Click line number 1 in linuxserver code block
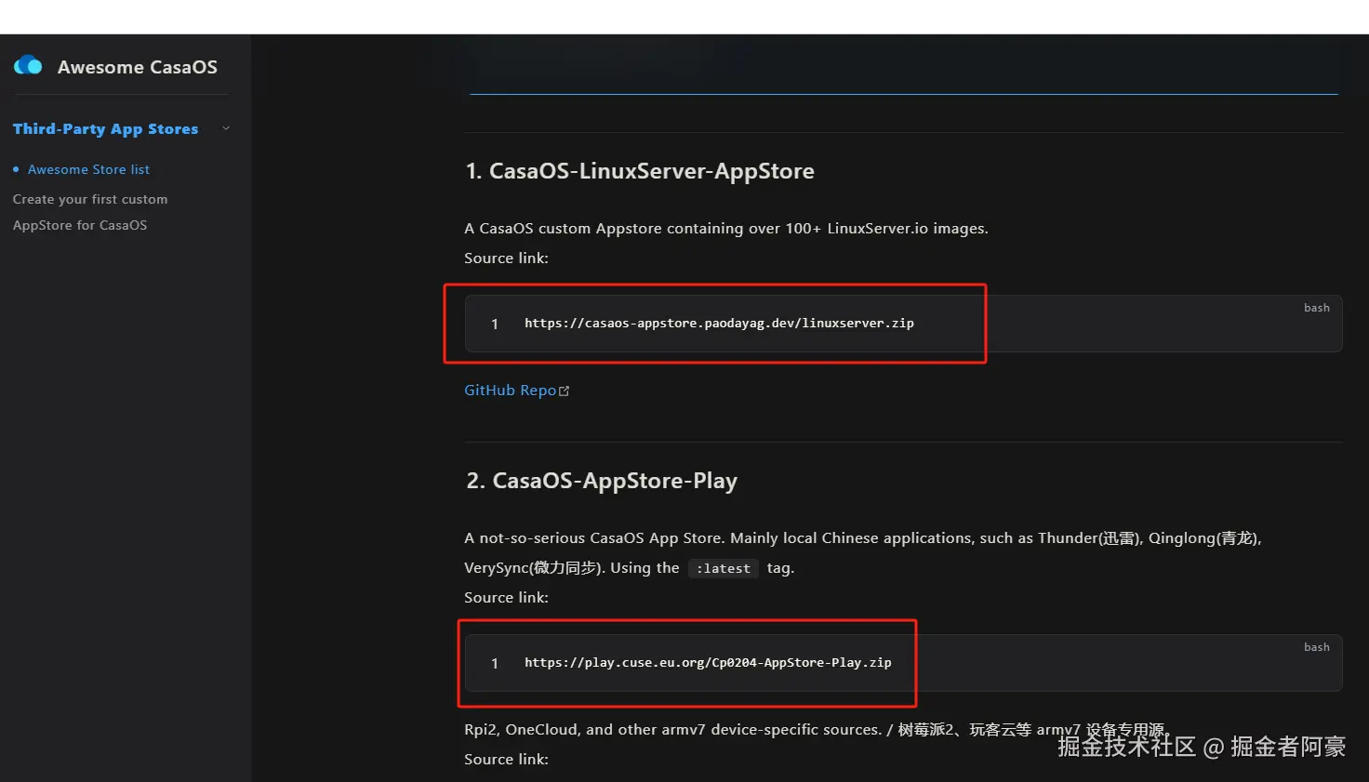 click(x=495, y=324)
